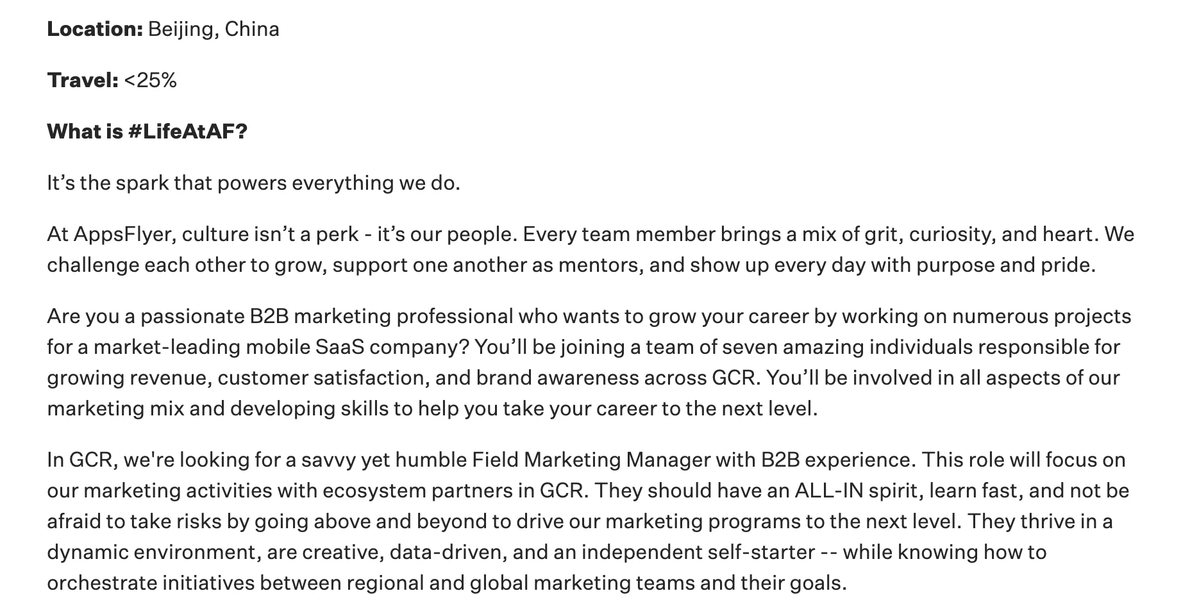Click the "<25%" travel value

click(151, 81)
